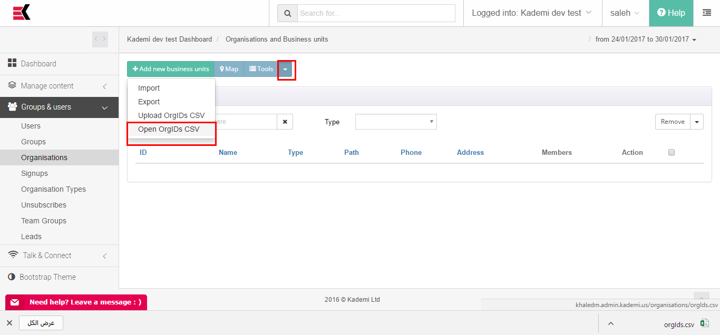This screenshot has height=335, width=720.
Task: Sort table by ID column
Action: 143,152
